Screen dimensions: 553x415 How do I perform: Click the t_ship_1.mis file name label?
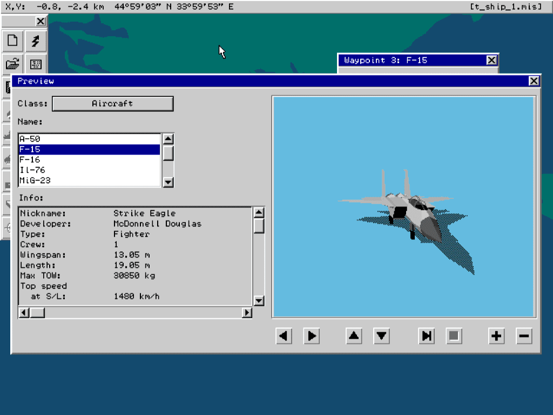(505, 6)
